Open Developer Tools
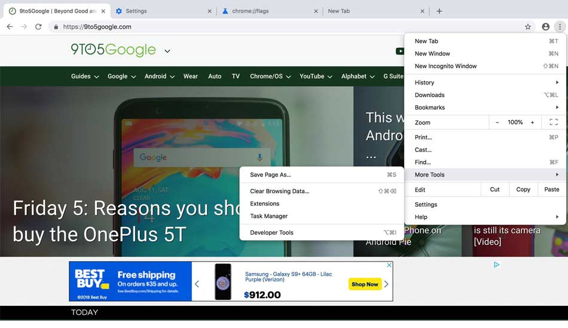This screenshot has width=568, height=328. [322, 233]
